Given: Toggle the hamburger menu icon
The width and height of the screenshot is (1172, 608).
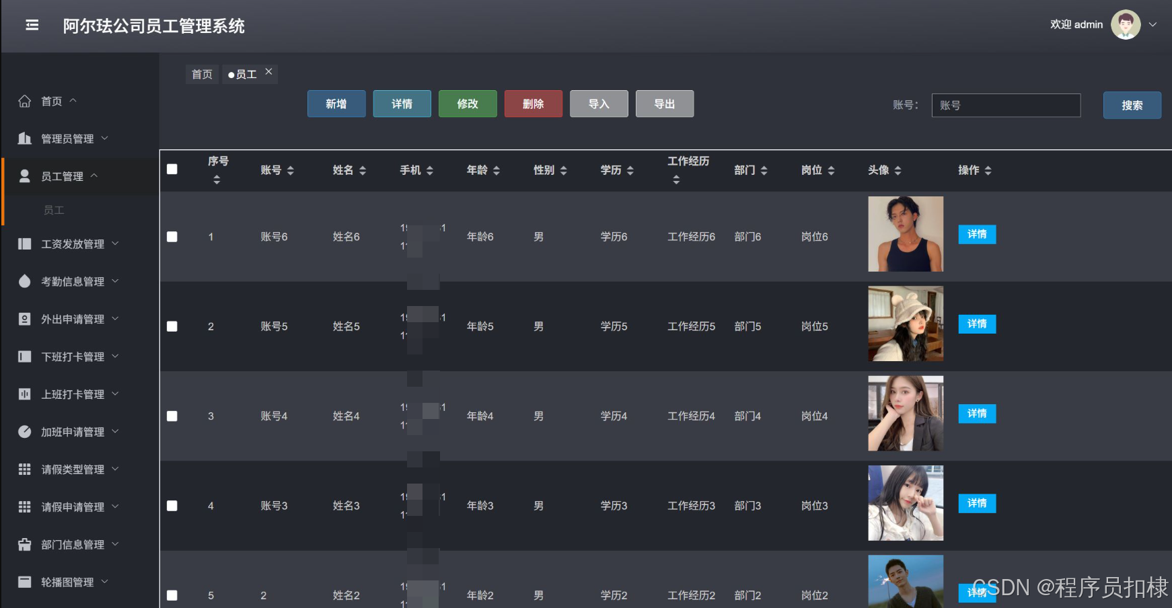Looking at the screenshot, I should (x=32, y=26).
